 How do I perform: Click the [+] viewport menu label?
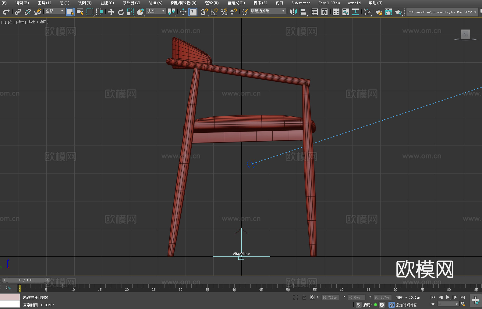coord(4,22)
